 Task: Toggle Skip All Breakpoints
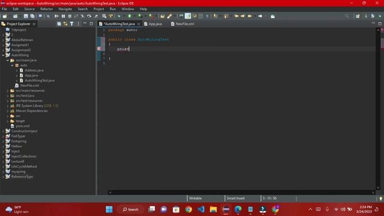point(48,16)
